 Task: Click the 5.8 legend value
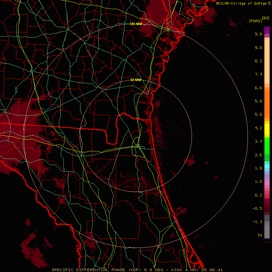click(258, 101)
